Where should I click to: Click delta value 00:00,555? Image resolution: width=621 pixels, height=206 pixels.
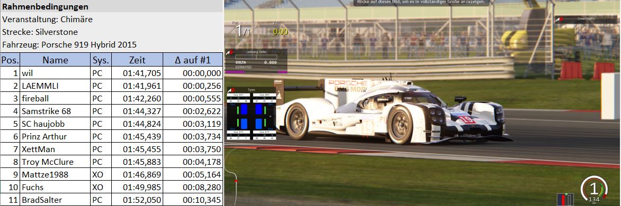pyautogui.click(x=202, y=98)
